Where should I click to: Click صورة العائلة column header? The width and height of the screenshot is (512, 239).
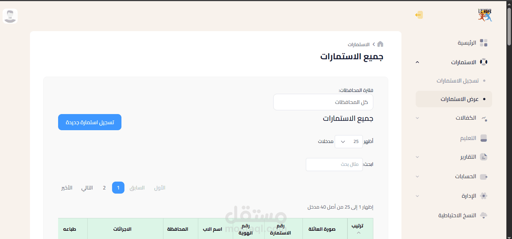[x=322, y=229]
